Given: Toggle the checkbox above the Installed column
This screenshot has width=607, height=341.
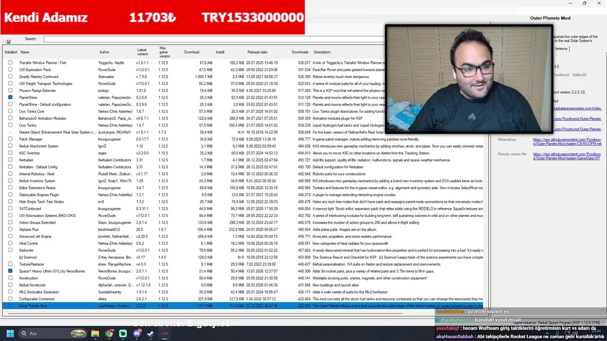Looking at the screenshot, I should pos(9,42).
